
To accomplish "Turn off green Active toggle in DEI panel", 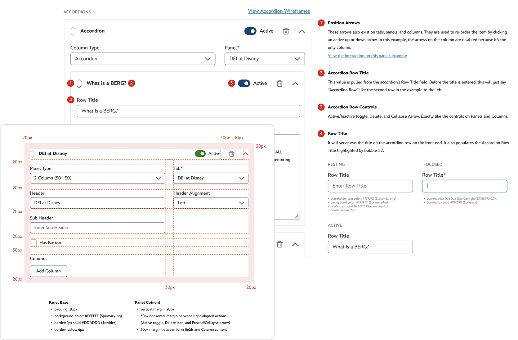I will point(200,154).
